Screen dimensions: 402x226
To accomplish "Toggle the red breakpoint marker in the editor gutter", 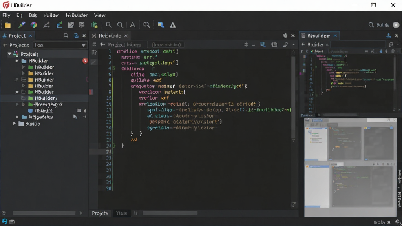I will pos(91,92).
